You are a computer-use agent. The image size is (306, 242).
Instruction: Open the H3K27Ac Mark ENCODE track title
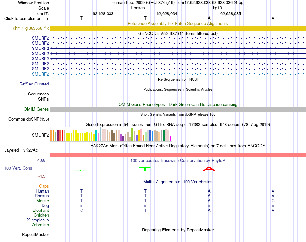coord(178,146)
